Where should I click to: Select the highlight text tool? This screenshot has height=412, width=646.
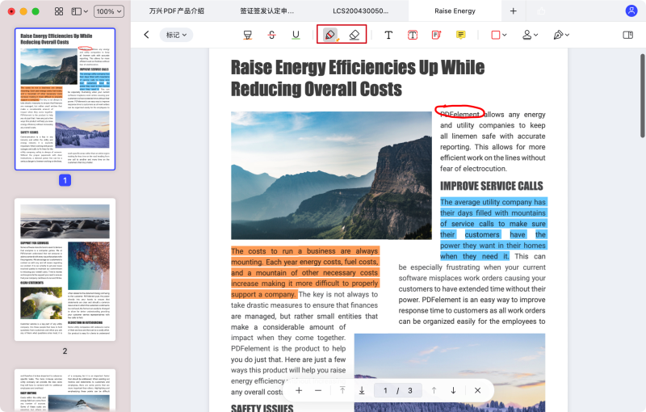click(248, 35)
